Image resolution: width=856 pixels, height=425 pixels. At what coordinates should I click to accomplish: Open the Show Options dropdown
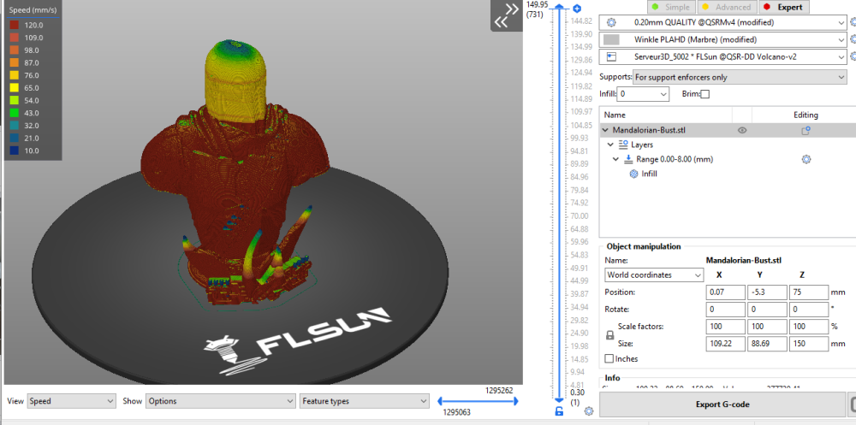pyautogui.click(x=220, y=401)
